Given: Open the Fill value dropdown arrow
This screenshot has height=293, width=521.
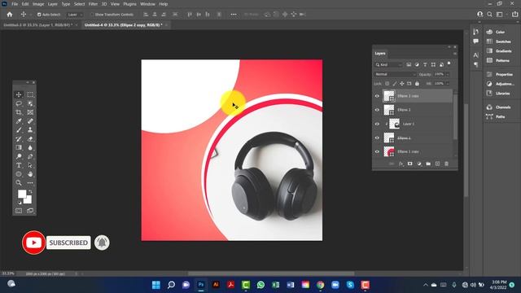Looking at the screenshot, I should (447, 84).
